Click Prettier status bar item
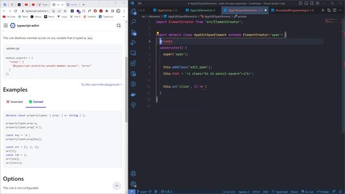Viewport: 345px width, 194px height. pyautogui.click(x=323, y=192)
